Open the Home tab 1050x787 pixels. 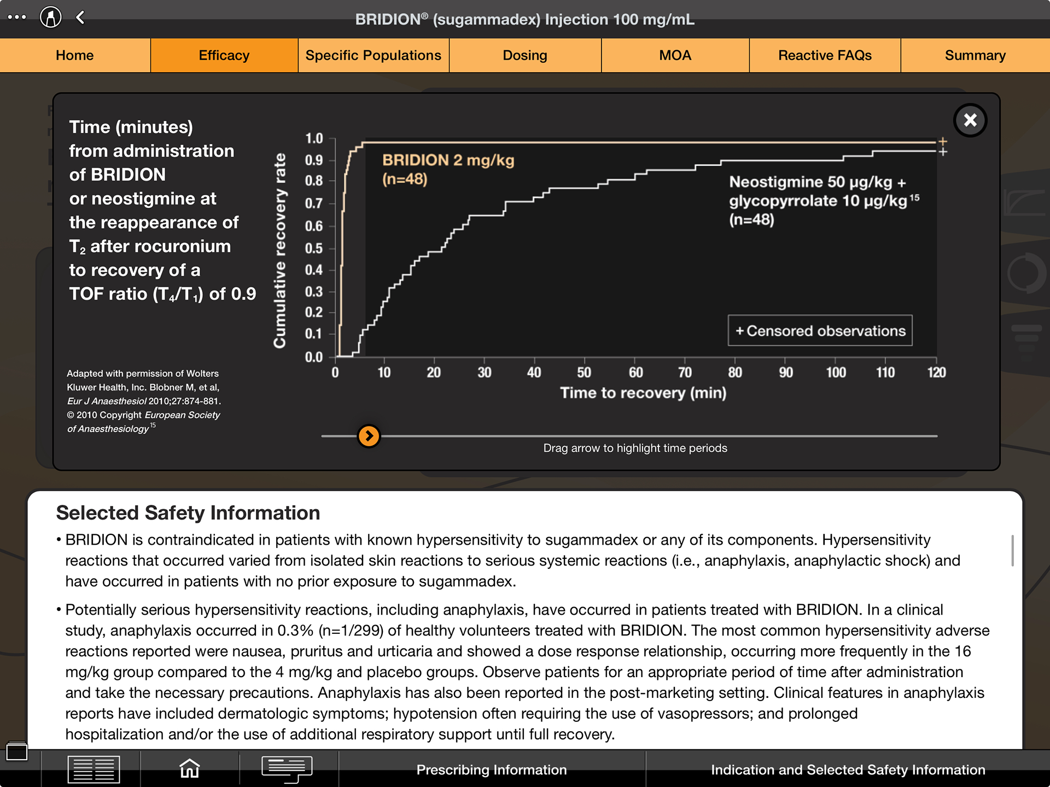pos(75,55)
